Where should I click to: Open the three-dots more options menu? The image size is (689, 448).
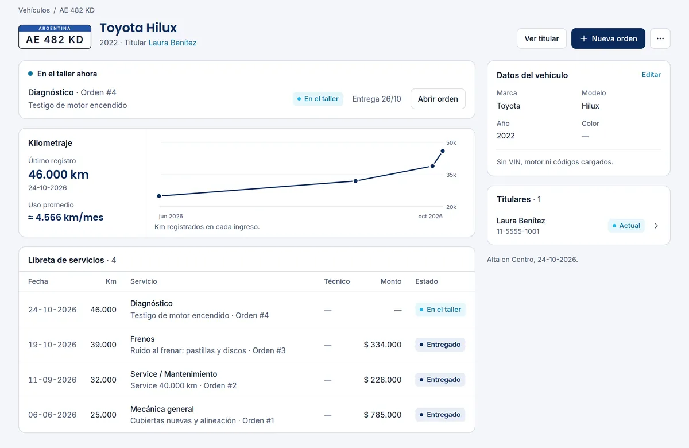pyautogui.click(x=660, y=38)
